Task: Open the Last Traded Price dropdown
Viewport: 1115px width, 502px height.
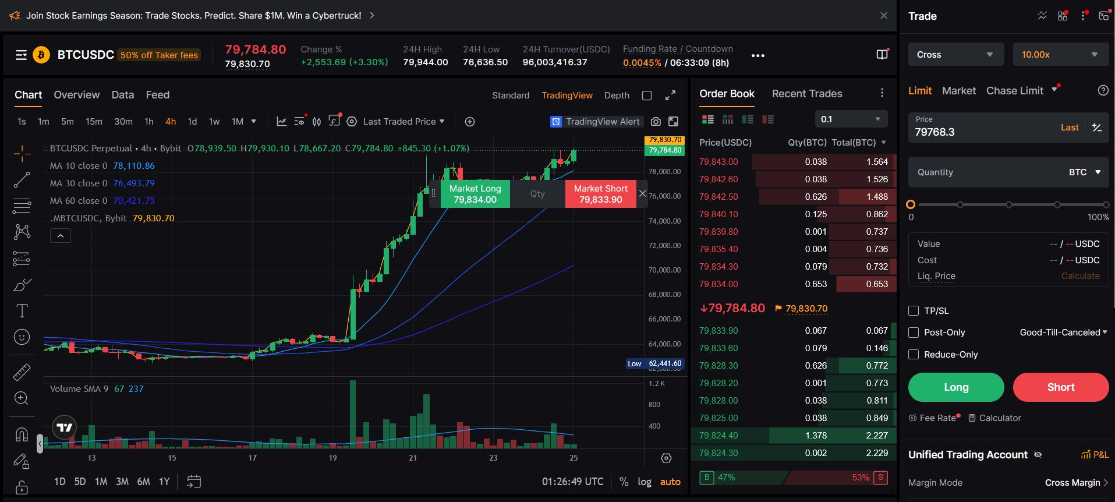Action: tap(403, 121)
